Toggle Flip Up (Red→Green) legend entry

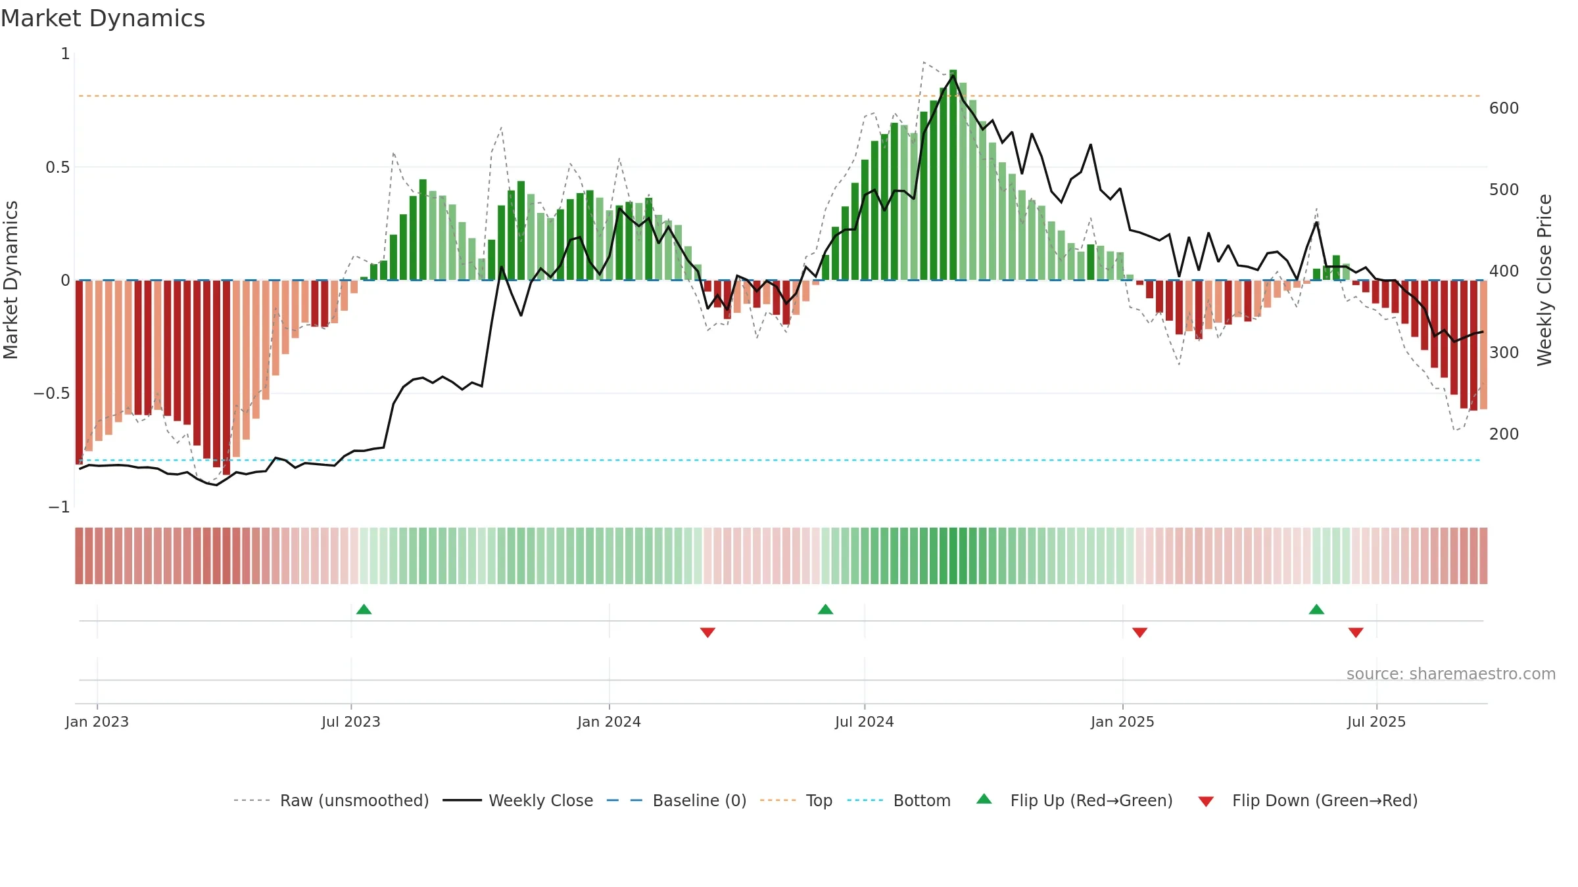[x=1074, y=800]
